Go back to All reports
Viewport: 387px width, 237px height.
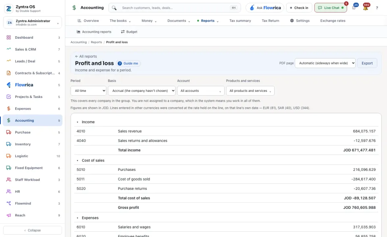[x=86, y=56]
